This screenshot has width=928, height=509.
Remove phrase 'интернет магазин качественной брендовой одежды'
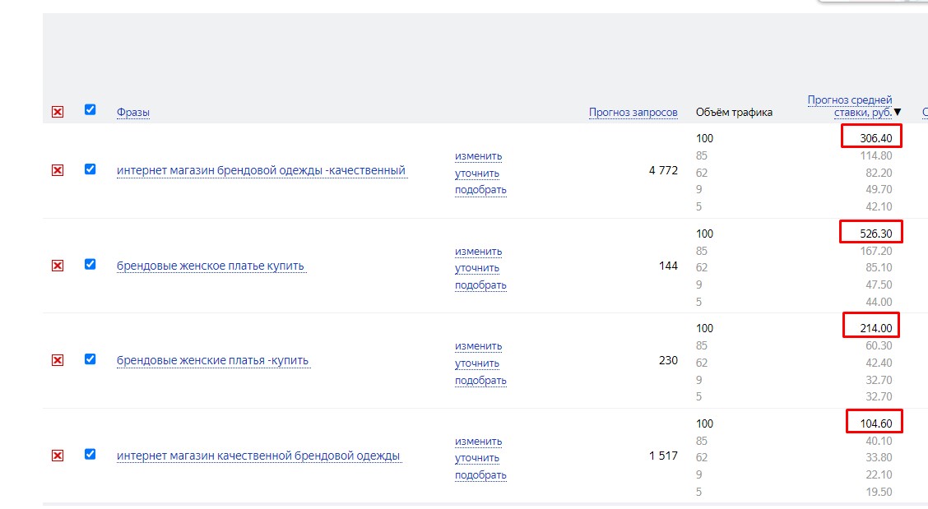pyautogui.click(x=58, y=456)
